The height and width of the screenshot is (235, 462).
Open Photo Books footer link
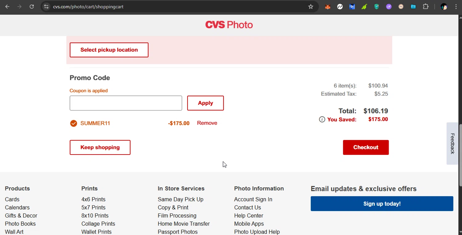[x=20, y=224]
